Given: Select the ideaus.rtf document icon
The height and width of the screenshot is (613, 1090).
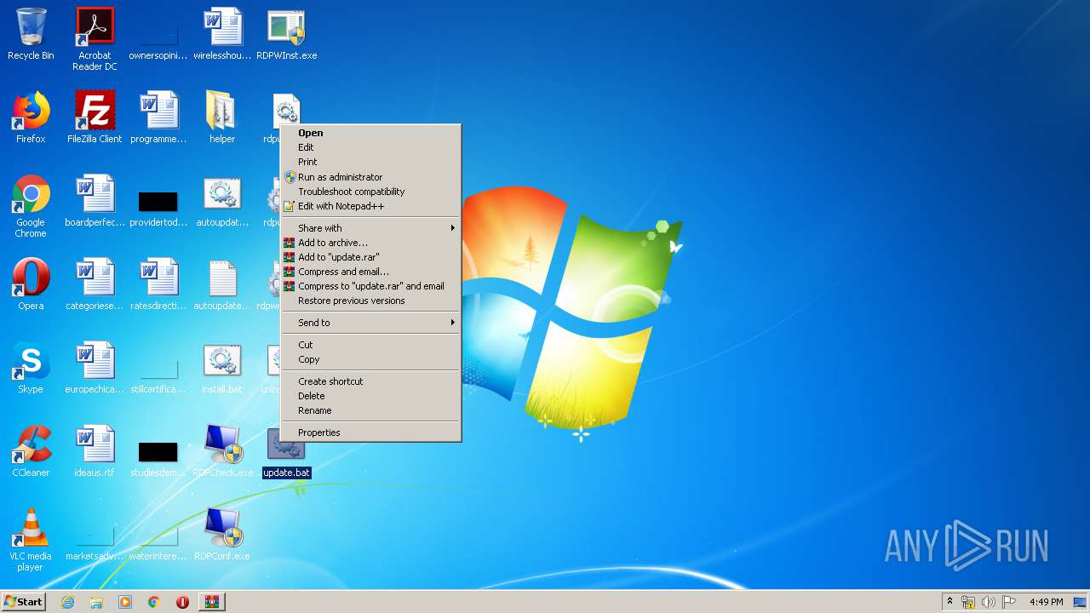Looking at the screenshot, I should pos(95,451).
